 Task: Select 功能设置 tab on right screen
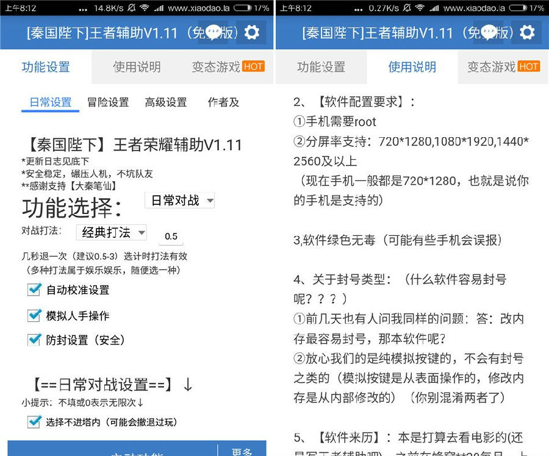tap(321, 66)
